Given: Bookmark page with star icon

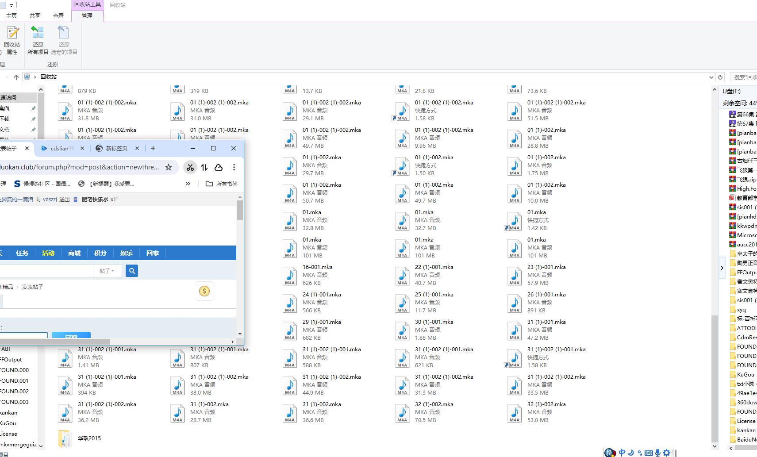Looking at the screenshot, I should (169, 167).
